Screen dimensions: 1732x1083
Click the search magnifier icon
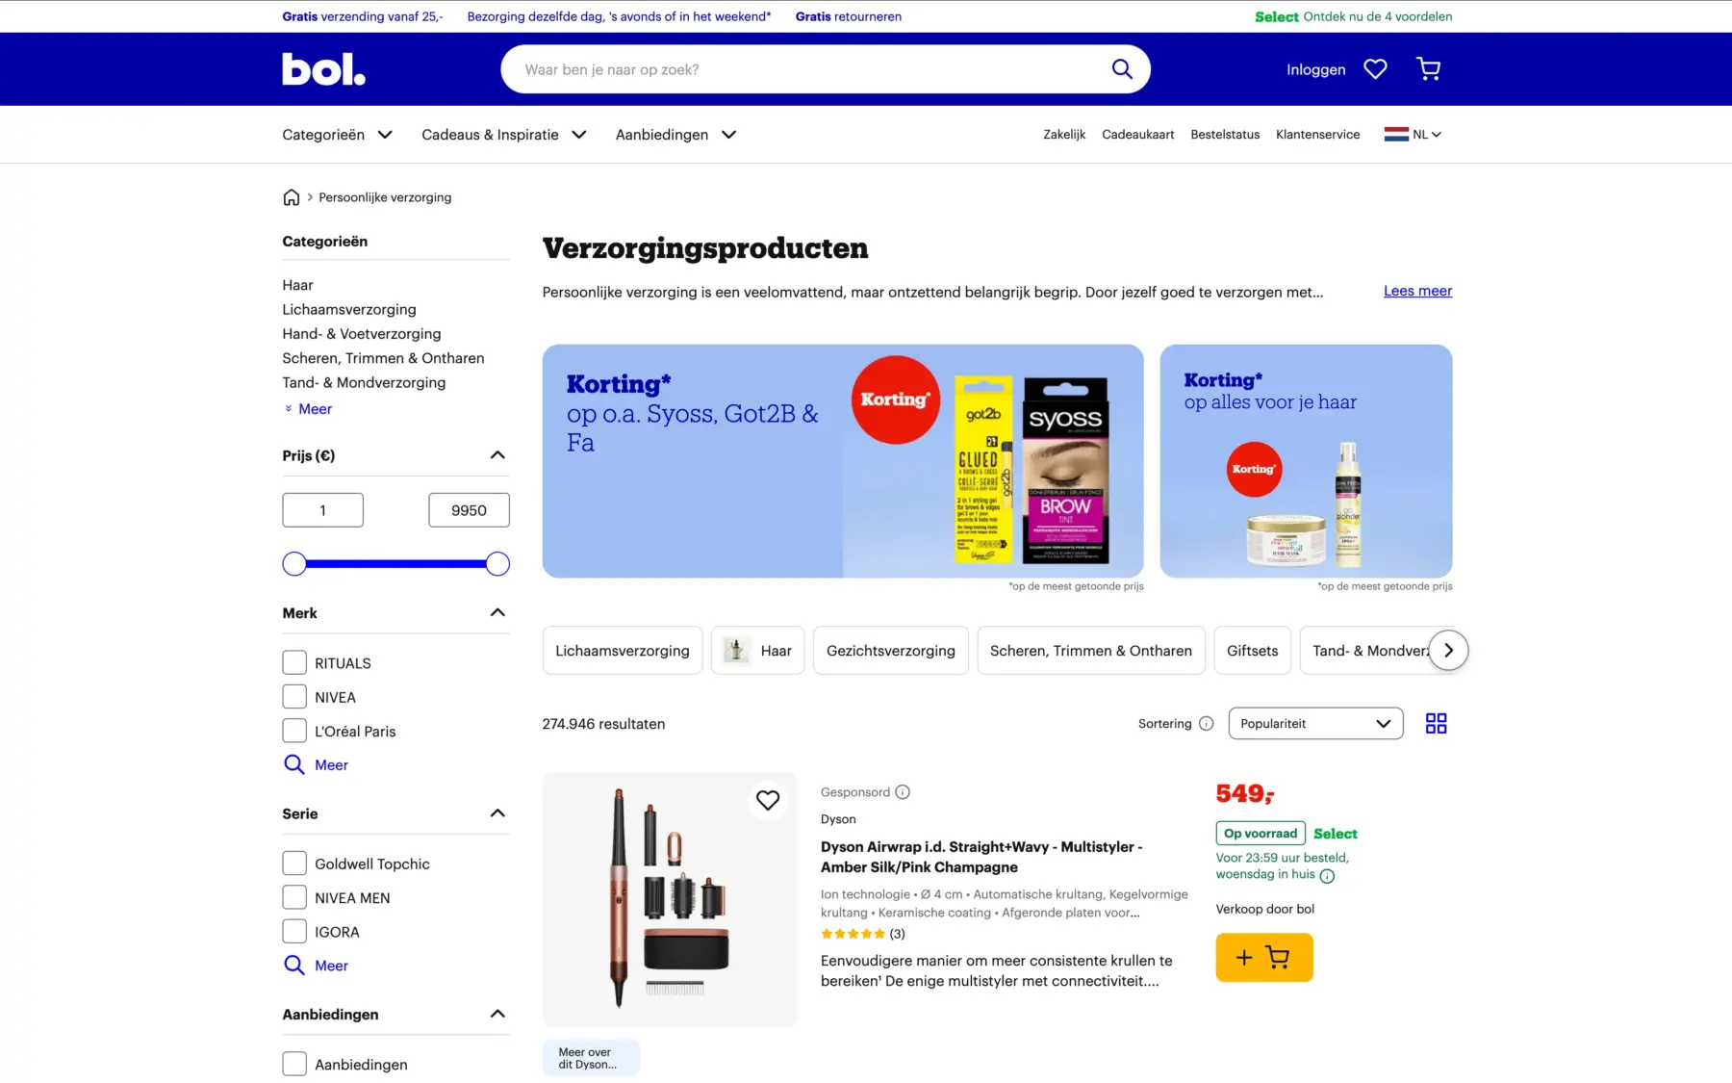point(1121,69)
